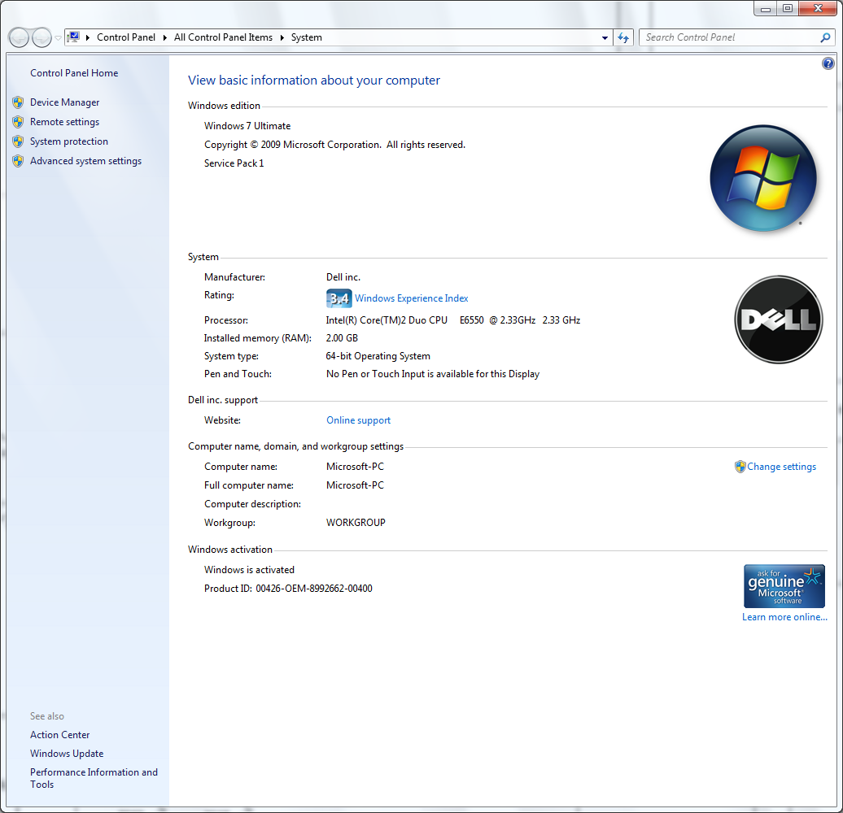This screenshot has height=813, width=843.
Task: Click the shield icon beside Change settings
Action: [x=740, y=467]
